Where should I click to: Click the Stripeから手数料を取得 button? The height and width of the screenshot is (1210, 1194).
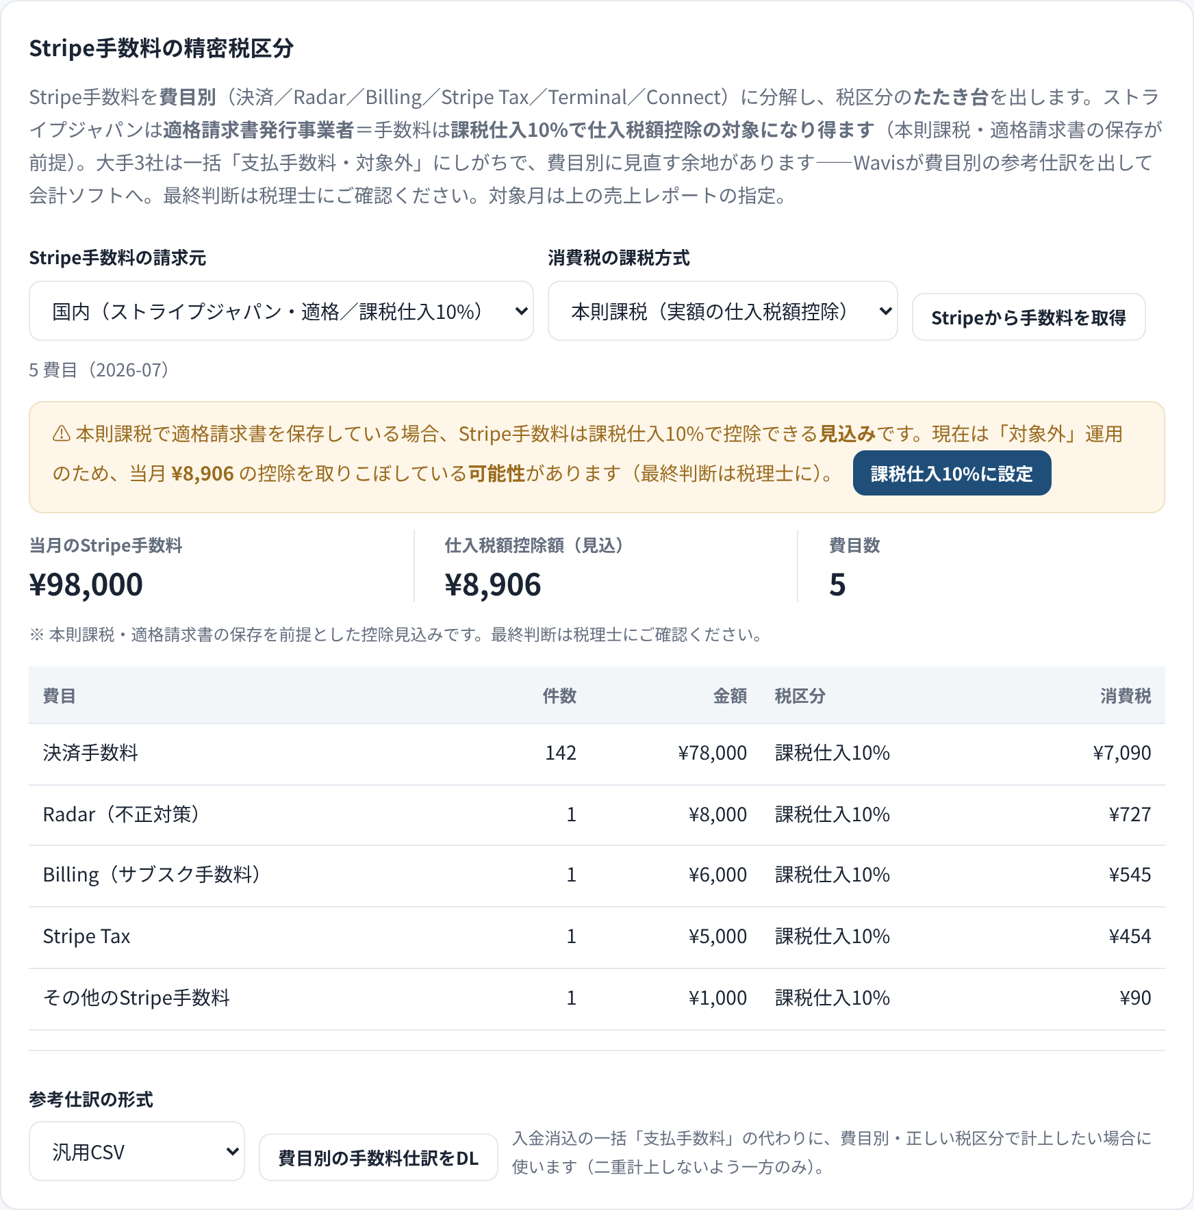point(1028,317)
